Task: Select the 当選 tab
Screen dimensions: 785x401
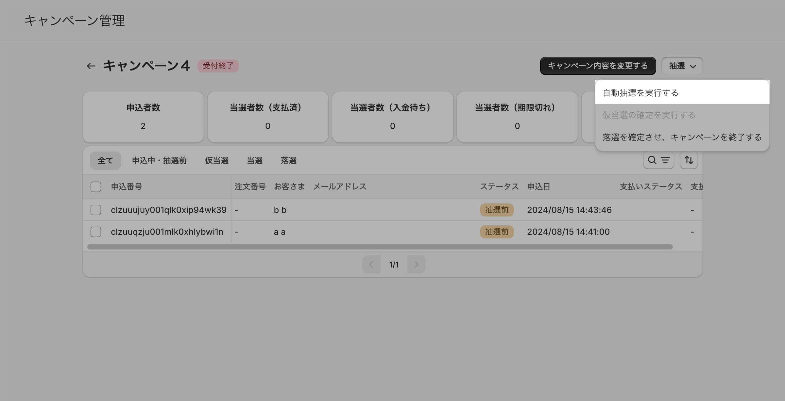Action: (x=254, y=160)
